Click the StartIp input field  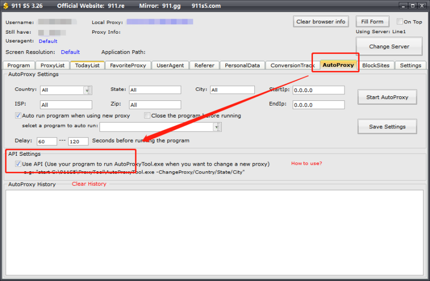pos(318,90)
